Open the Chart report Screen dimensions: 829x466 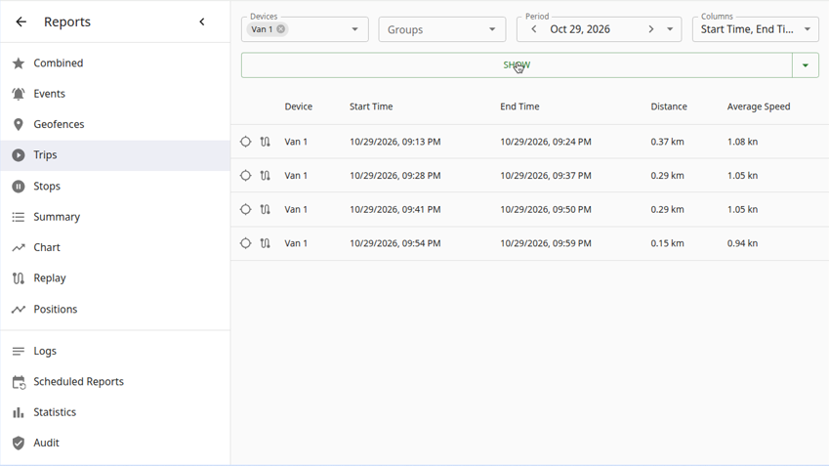[115, 247]
